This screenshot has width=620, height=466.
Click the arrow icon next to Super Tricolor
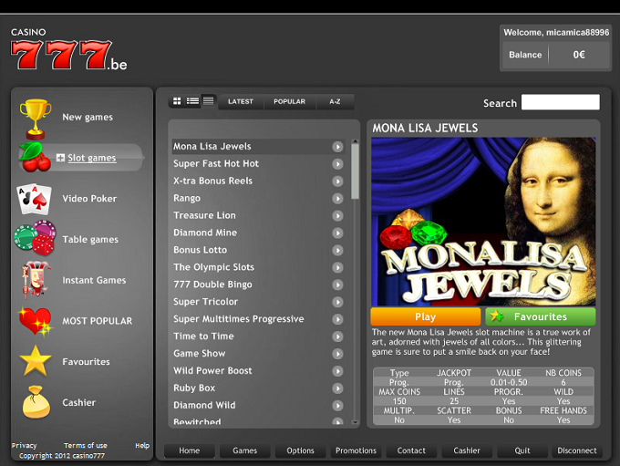click(x=337, y=302)
